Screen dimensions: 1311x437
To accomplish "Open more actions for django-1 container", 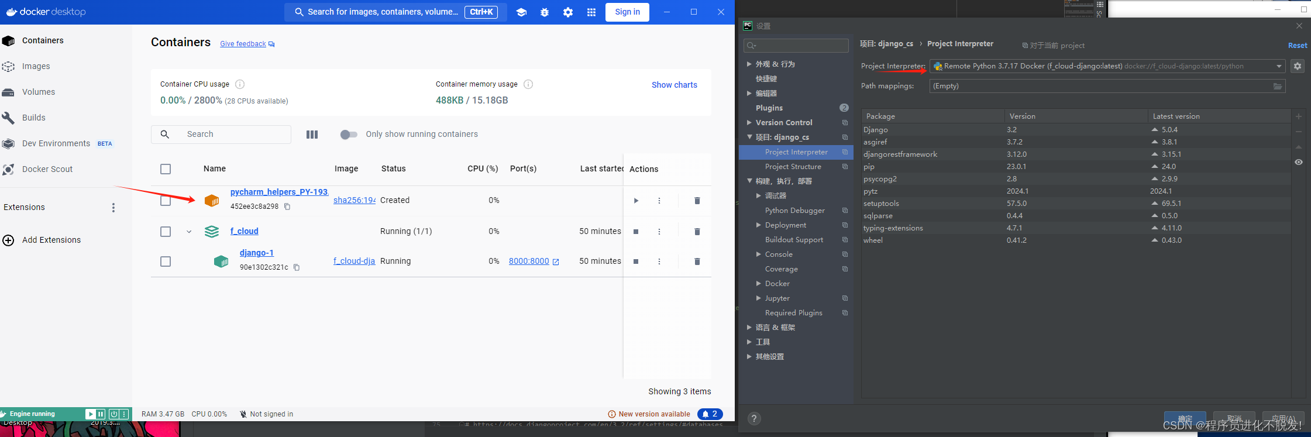I will (x=659, y=261).
